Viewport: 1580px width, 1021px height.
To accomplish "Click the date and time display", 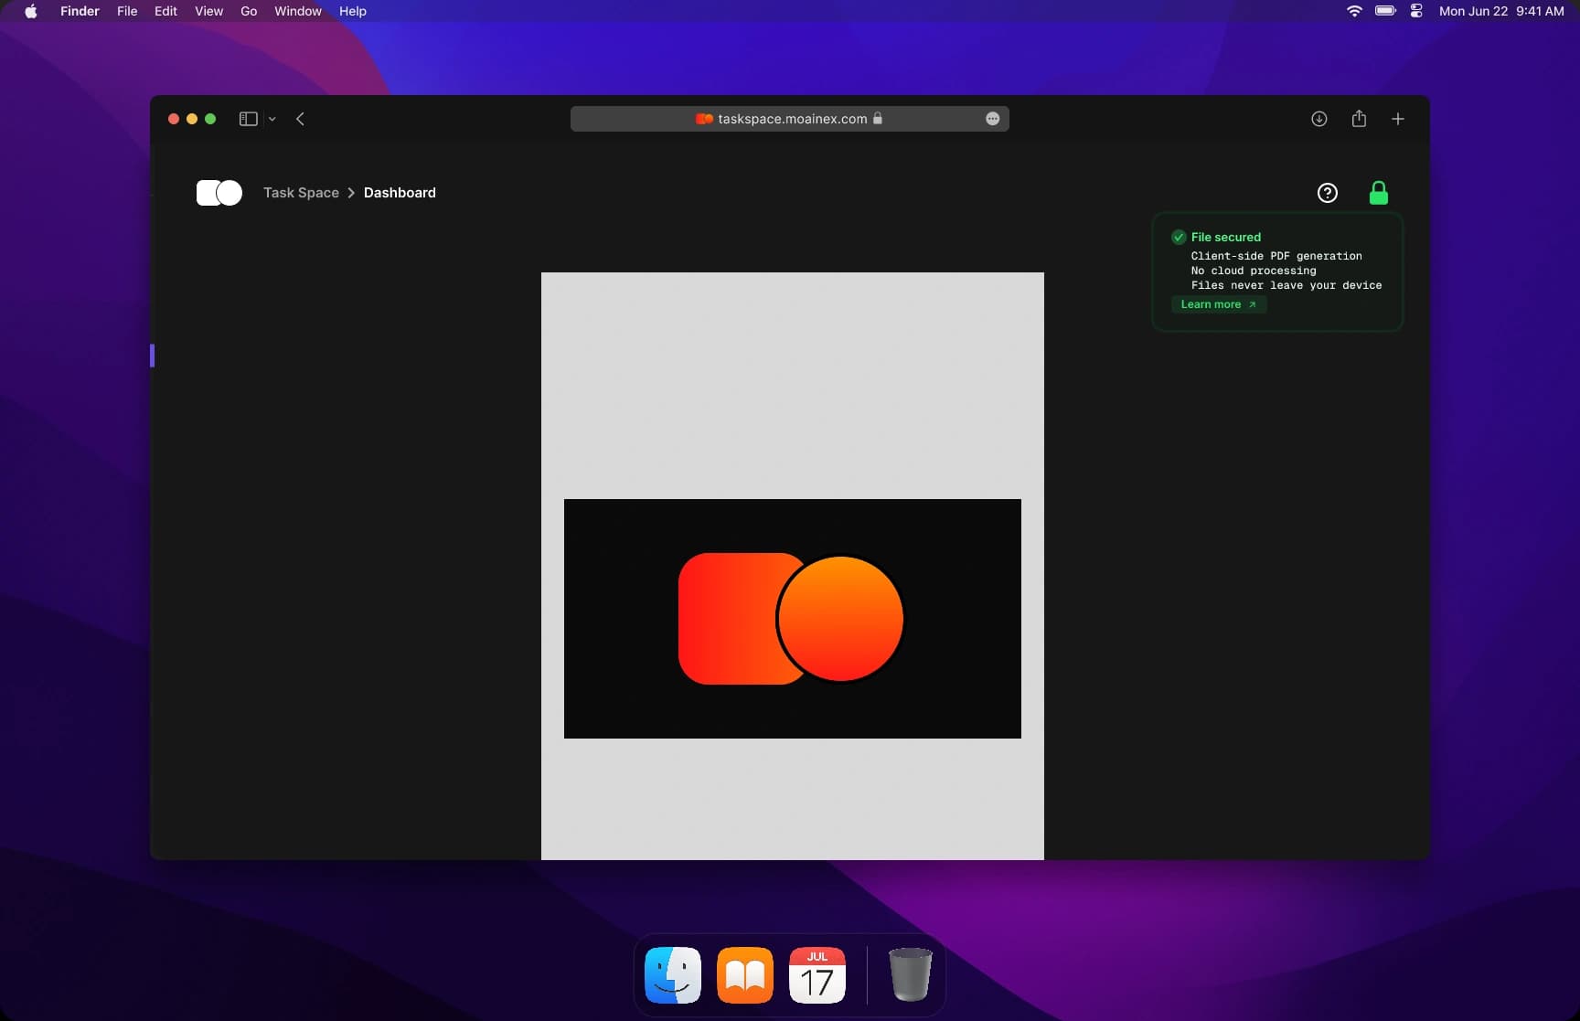I will tap(1501, 11).
